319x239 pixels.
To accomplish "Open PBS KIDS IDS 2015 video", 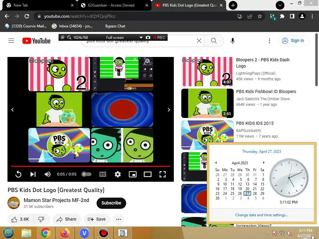I will point(255,123).
